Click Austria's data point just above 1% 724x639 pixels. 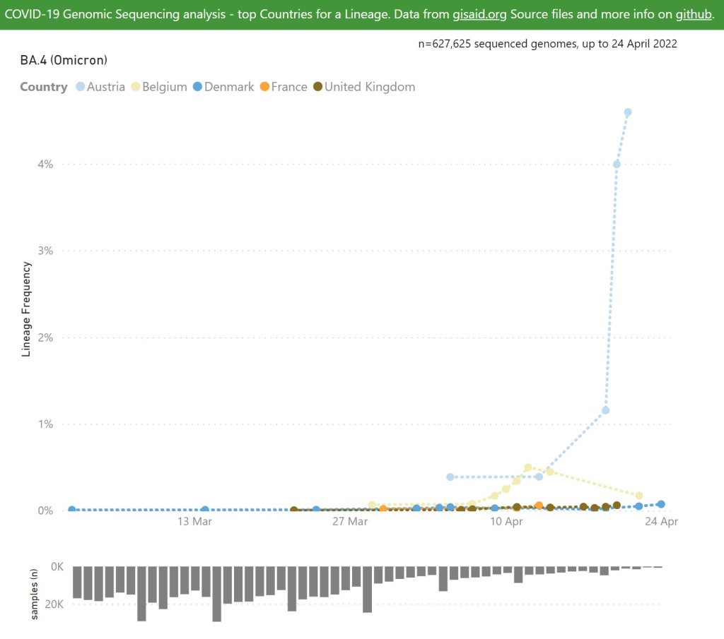605,410
